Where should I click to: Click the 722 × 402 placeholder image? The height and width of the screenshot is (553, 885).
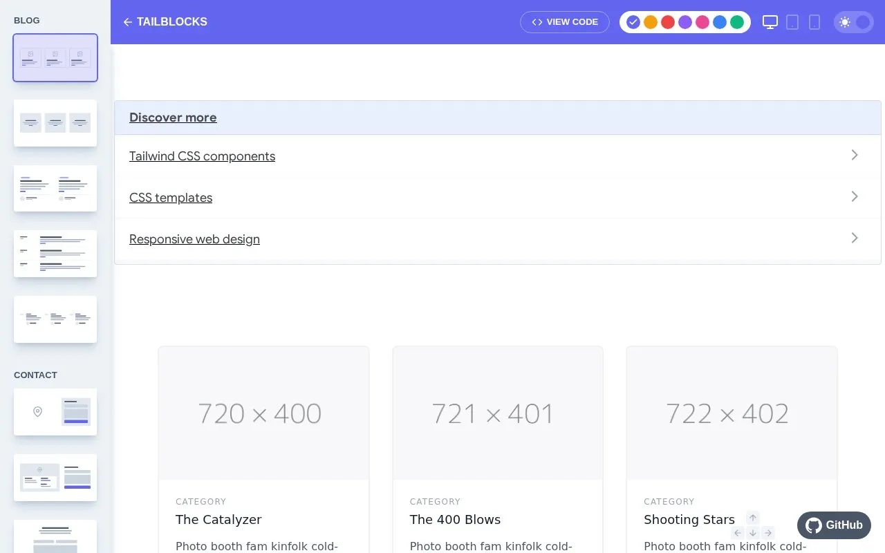732,413
